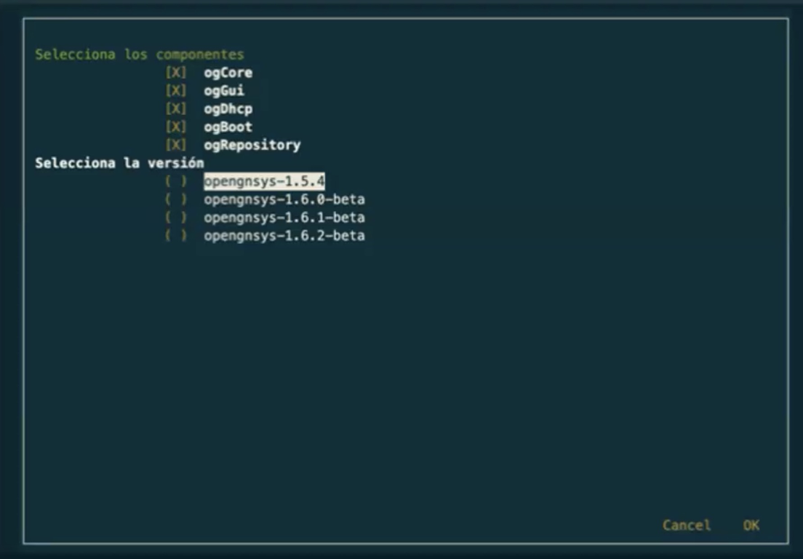Click the Cancel button
Image resolution: width=803 pixels, height=559 pixels.
click(686, 526)
